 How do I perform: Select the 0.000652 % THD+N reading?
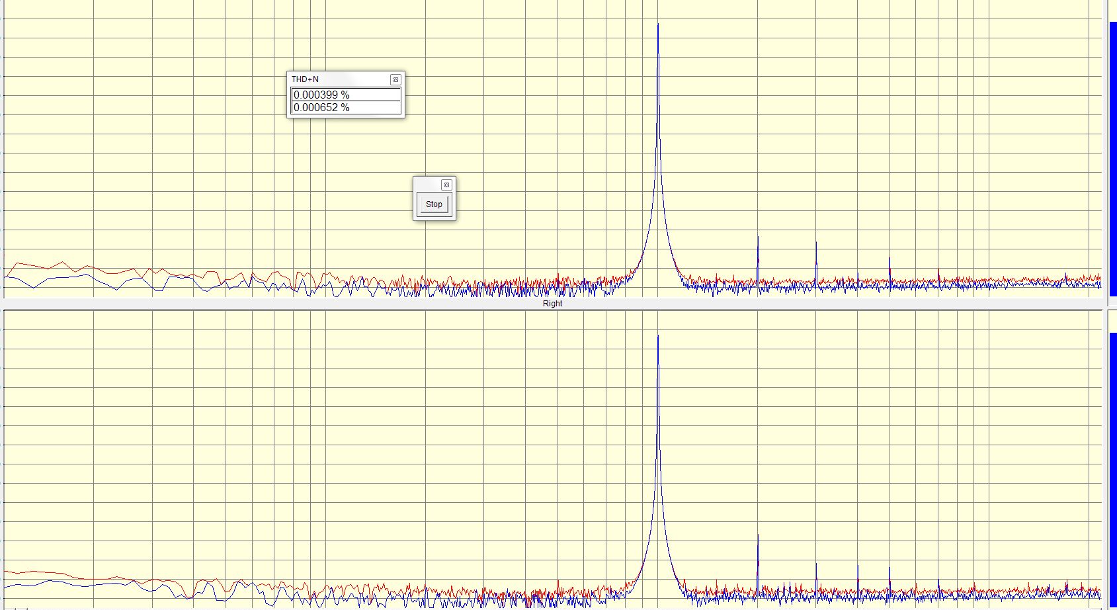346,108
